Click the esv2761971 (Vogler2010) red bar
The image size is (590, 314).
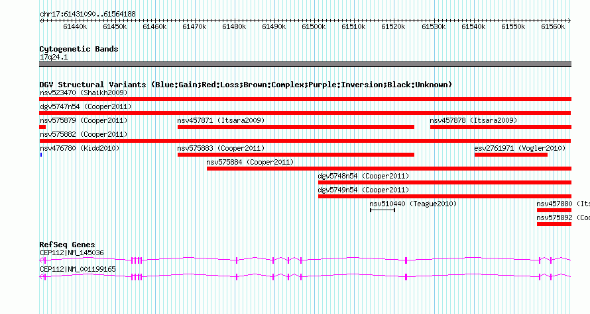pyautogui.click(x=511, y=155)
